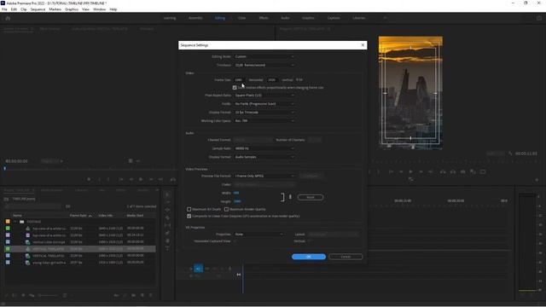
Task: Toggle Scale motion effects proportionally checkbox
Action: point(235,87)
